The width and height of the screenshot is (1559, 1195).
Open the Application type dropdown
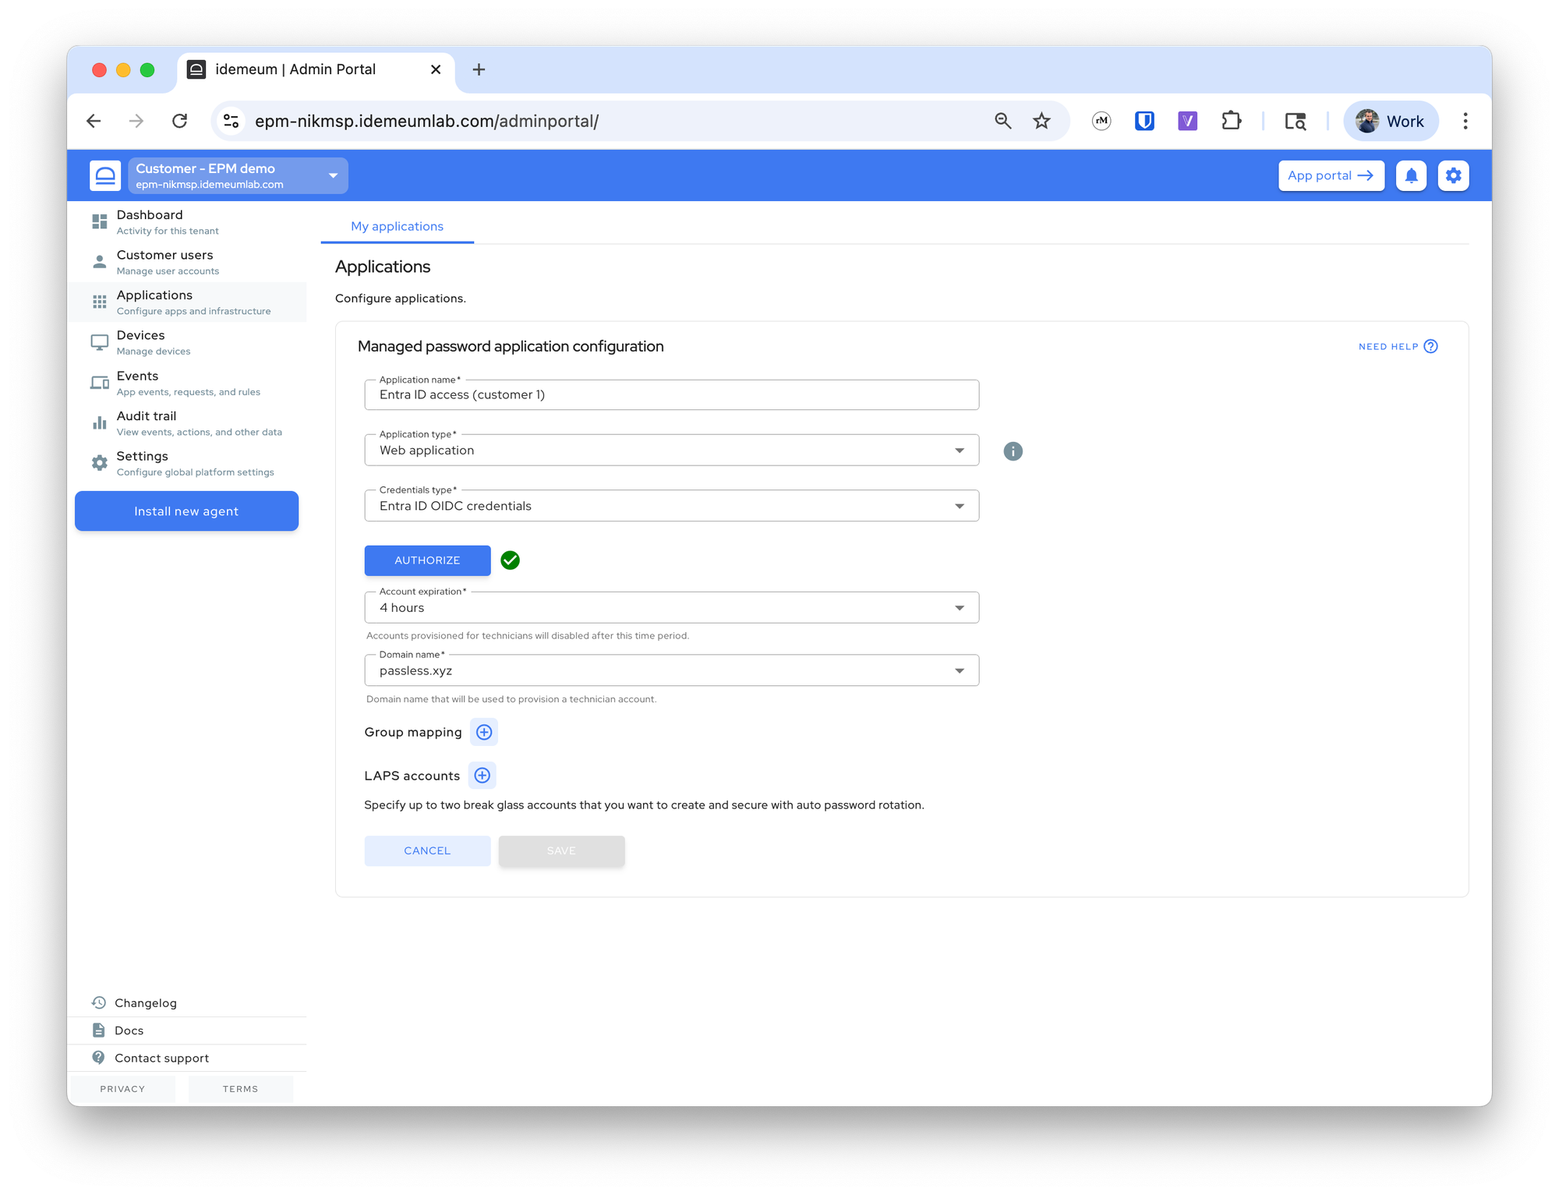[671, 451]
